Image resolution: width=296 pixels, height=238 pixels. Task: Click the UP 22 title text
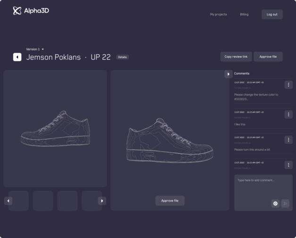101,57
